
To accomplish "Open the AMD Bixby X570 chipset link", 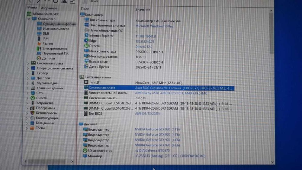I will tap(171, 93).
